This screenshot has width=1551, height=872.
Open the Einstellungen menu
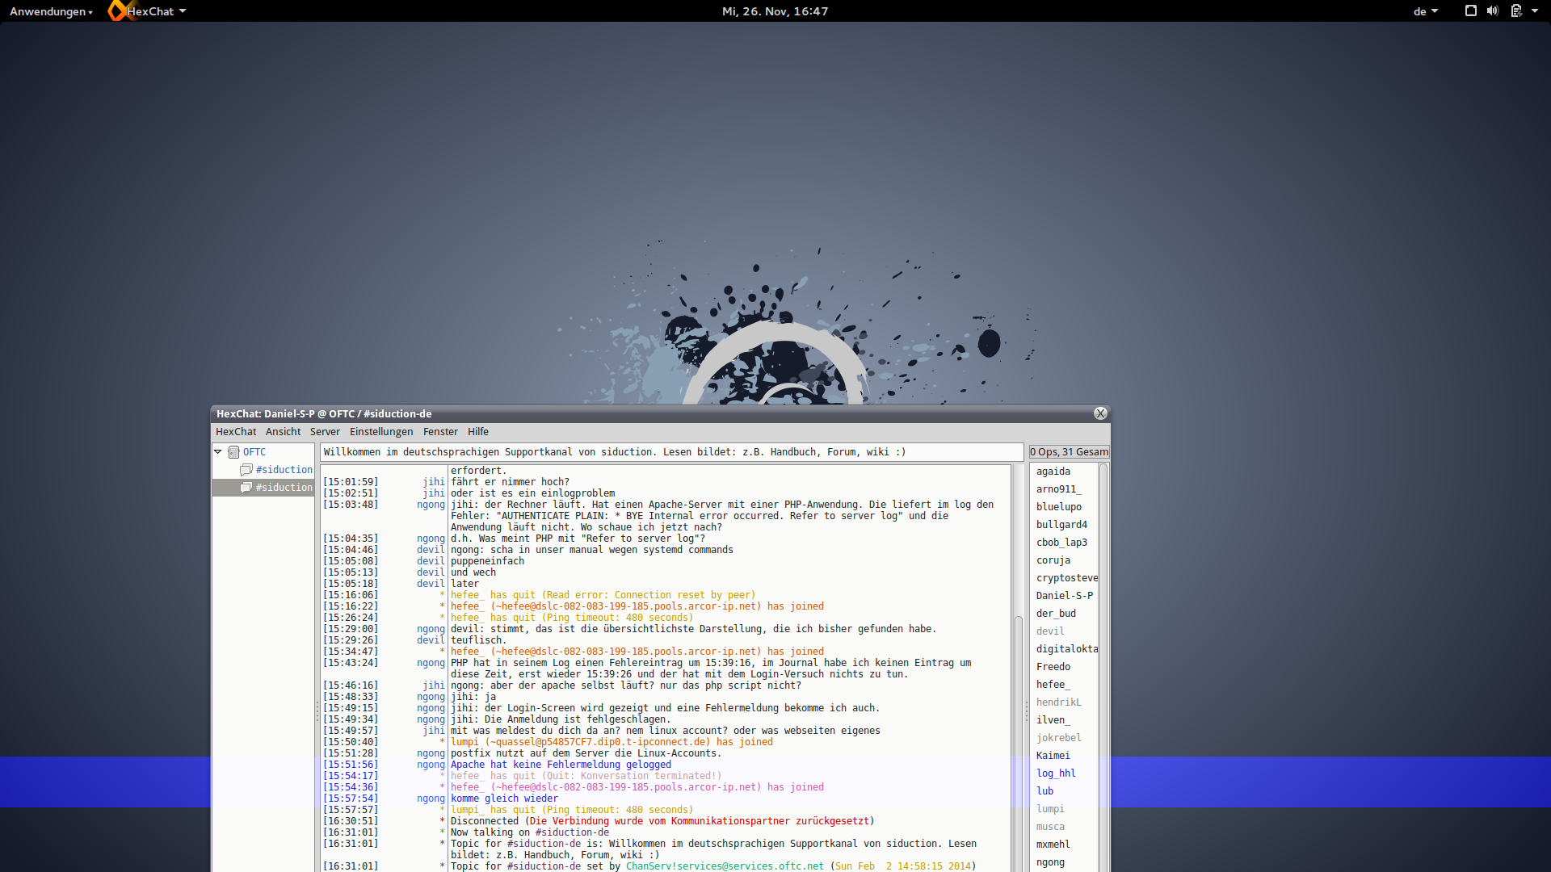point(381,432)
